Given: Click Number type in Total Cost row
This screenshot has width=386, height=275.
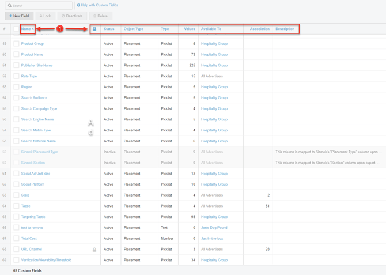Looking at the screenshot, I should [167, 239].
